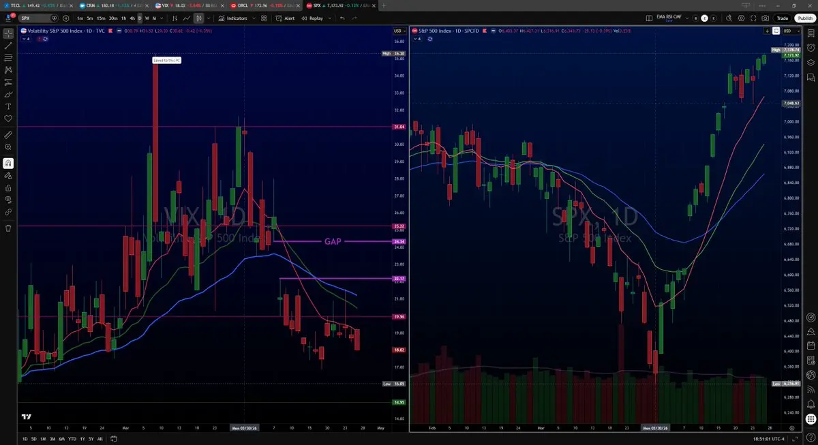818x445 pixels.
Task: Select the 1m timeframe
Action: [x=80, y=18]
